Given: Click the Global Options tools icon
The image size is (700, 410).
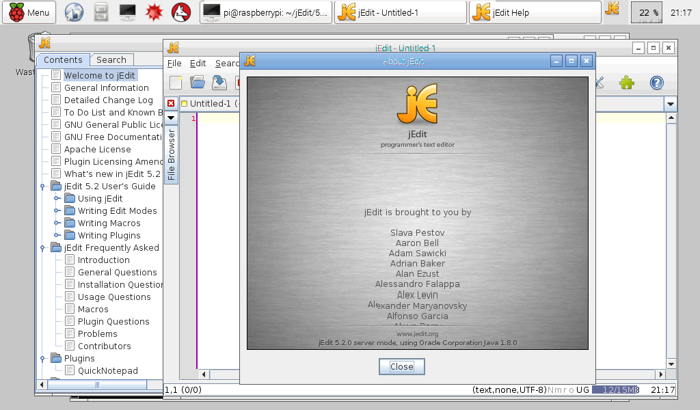Looking at the screenshot, I should [x=600, y=83].
